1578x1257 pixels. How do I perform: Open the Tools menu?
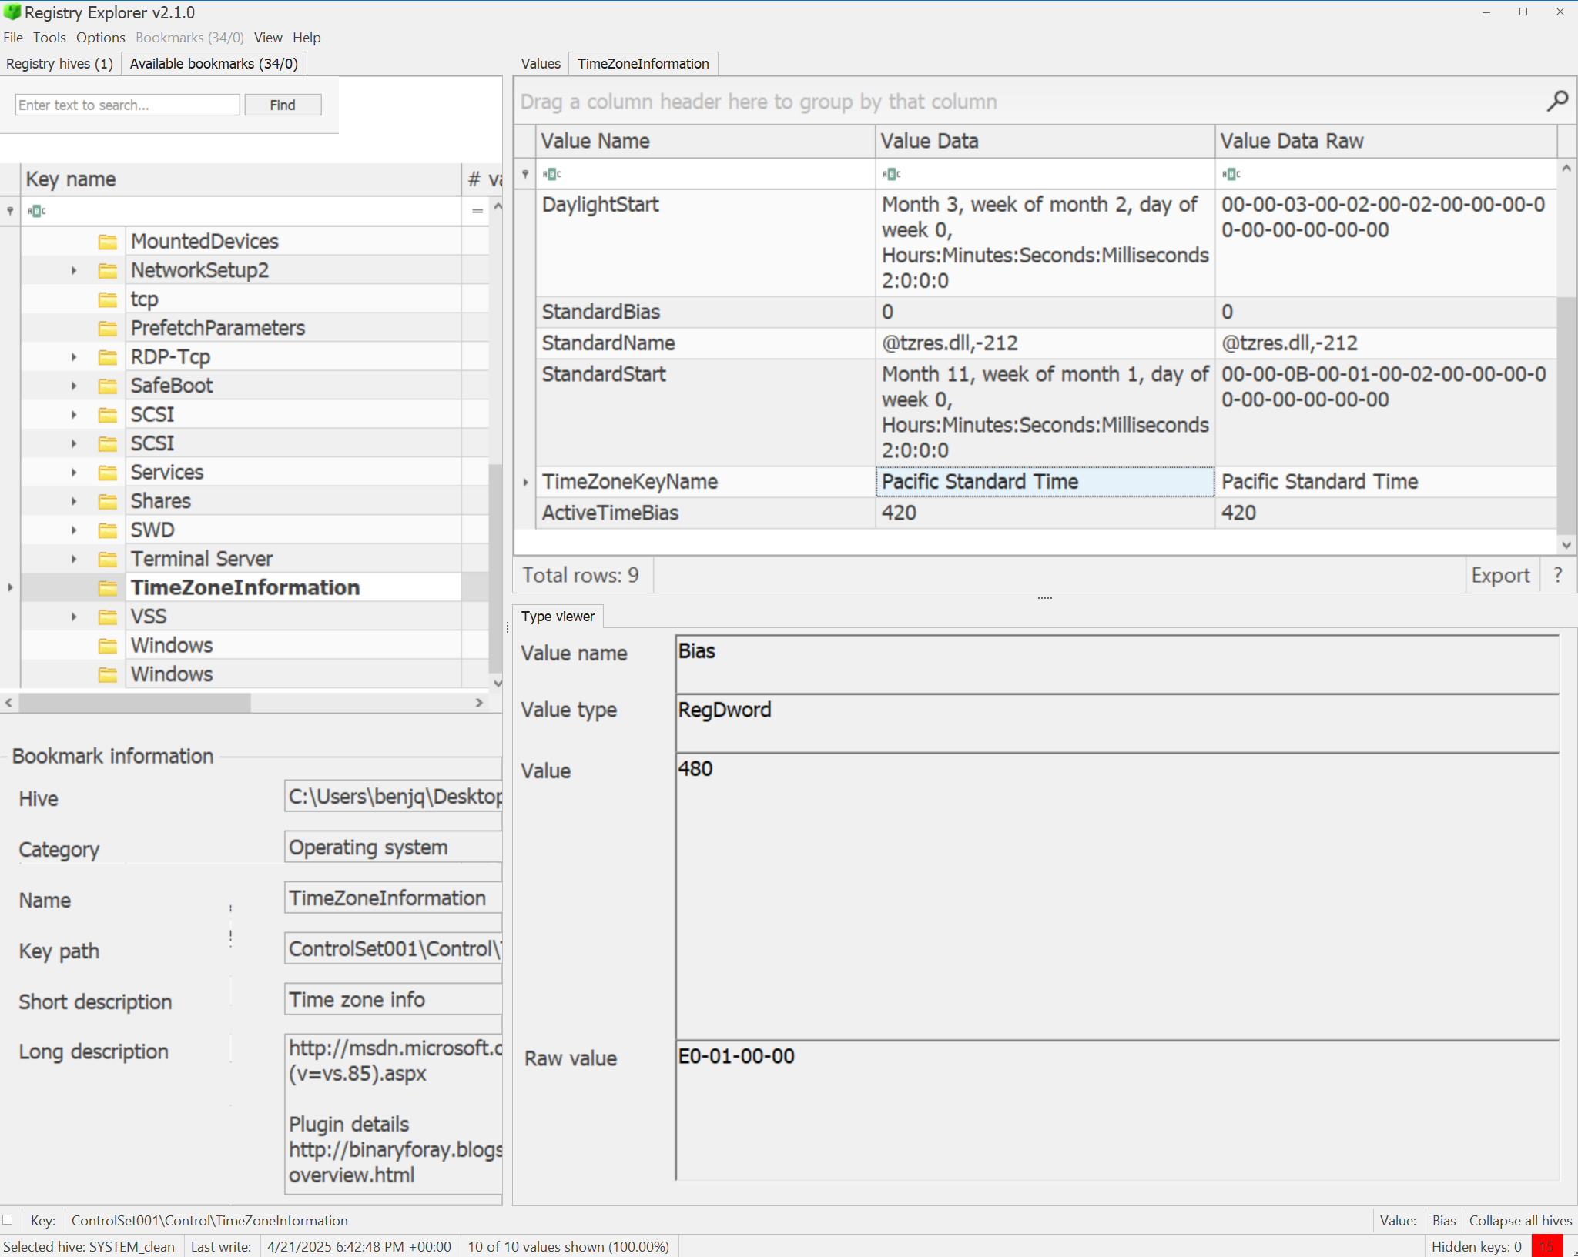coord(49,38)
